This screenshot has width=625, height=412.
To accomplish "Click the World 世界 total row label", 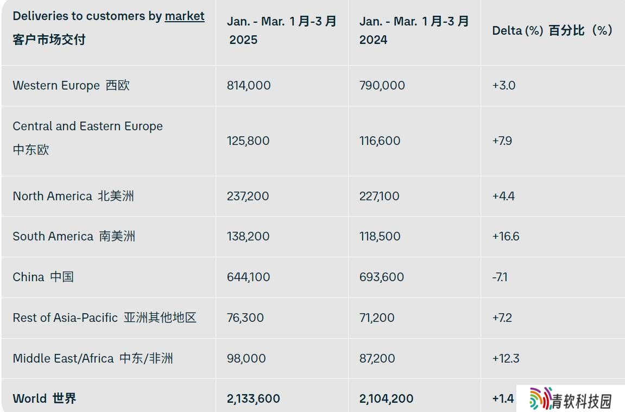I will 44,398.
